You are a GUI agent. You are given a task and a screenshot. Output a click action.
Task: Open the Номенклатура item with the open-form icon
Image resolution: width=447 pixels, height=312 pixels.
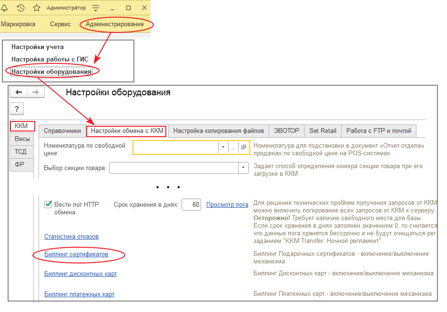(x=244, y=148)
